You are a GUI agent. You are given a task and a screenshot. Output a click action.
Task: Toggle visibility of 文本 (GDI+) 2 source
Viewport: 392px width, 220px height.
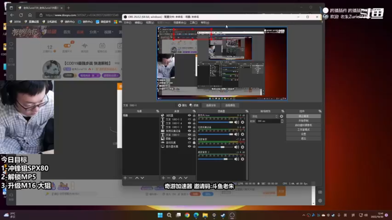[189, 119]
